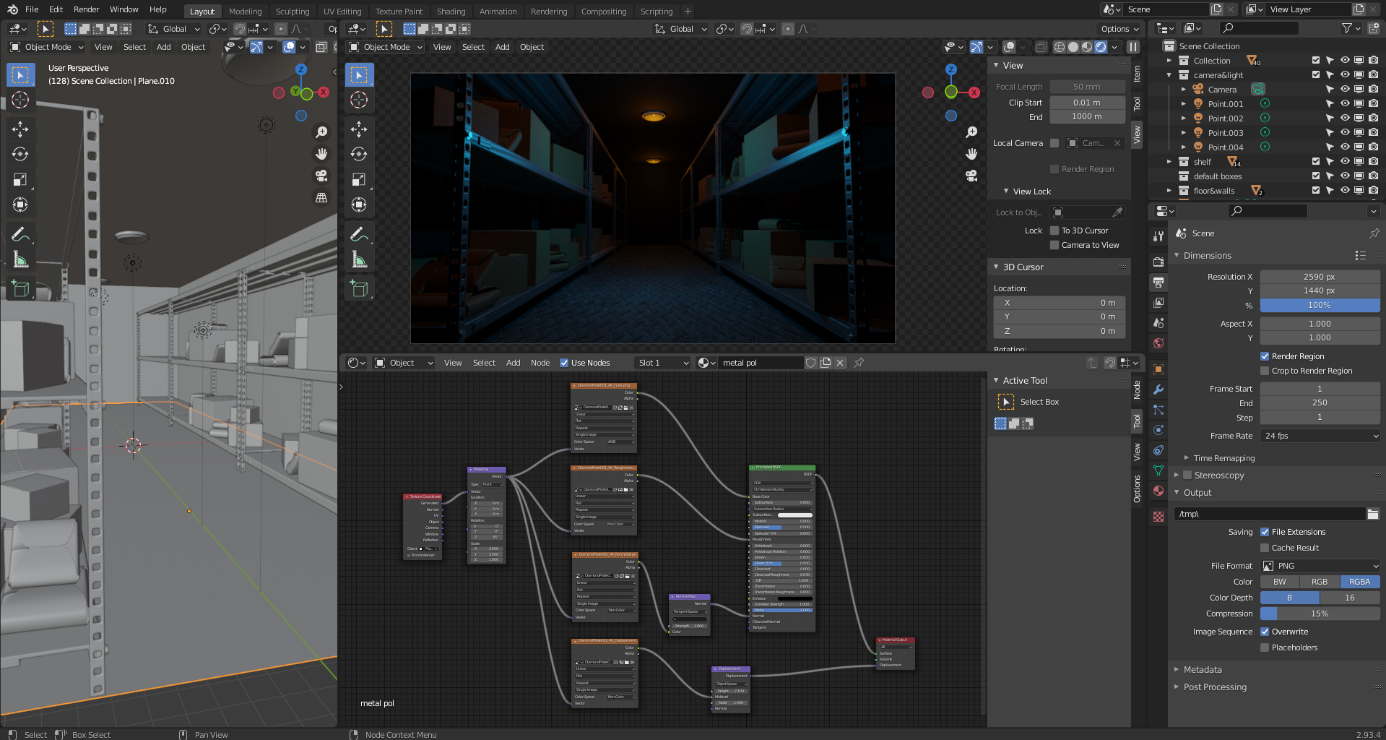This screenshot has width=1386, height=740.
Task: Set Color Depth to 16
Action: 1349,598
